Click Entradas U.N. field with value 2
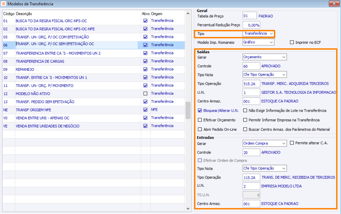The height and width of the screenshot is (214, 341). tap(251, 186)
